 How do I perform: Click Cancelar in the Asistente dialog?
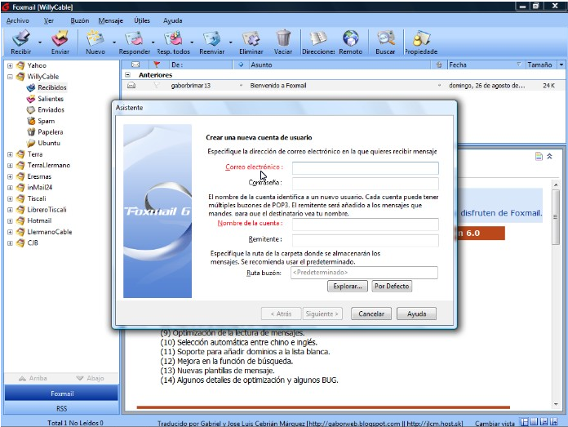click(371, 314)
